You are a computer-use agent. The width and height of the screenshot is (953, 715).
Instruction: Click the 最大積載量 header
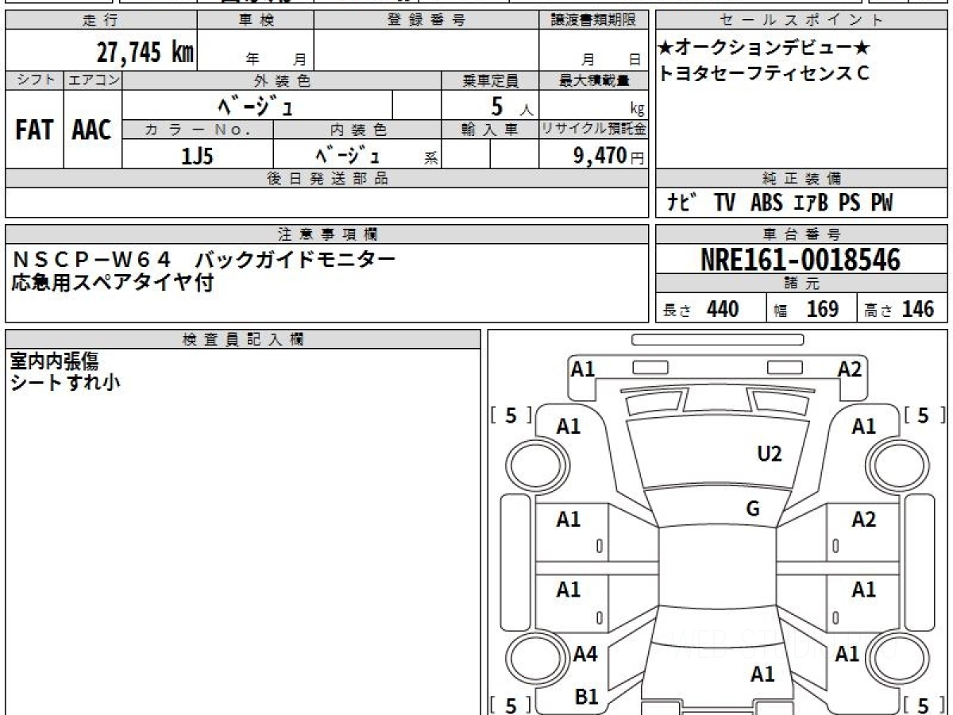[x=594, y=80]
